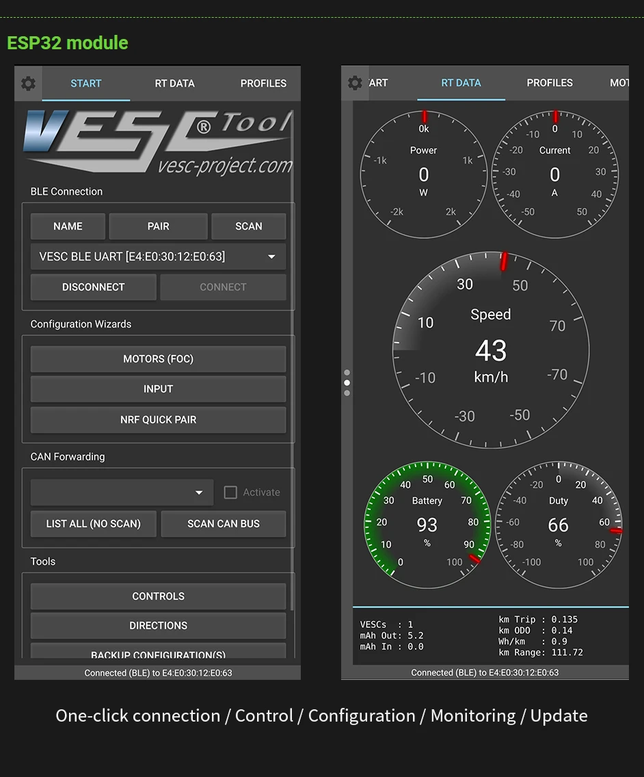Click the 'km Trip : 0.135' readout
Viewport: 644px width, 777px height.
(538, 620)
